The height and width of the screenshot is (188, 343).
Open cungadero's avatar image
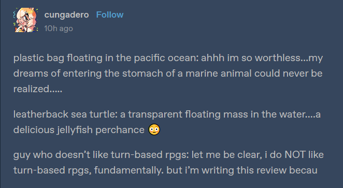pyautogui.click(x=26, y=20)
